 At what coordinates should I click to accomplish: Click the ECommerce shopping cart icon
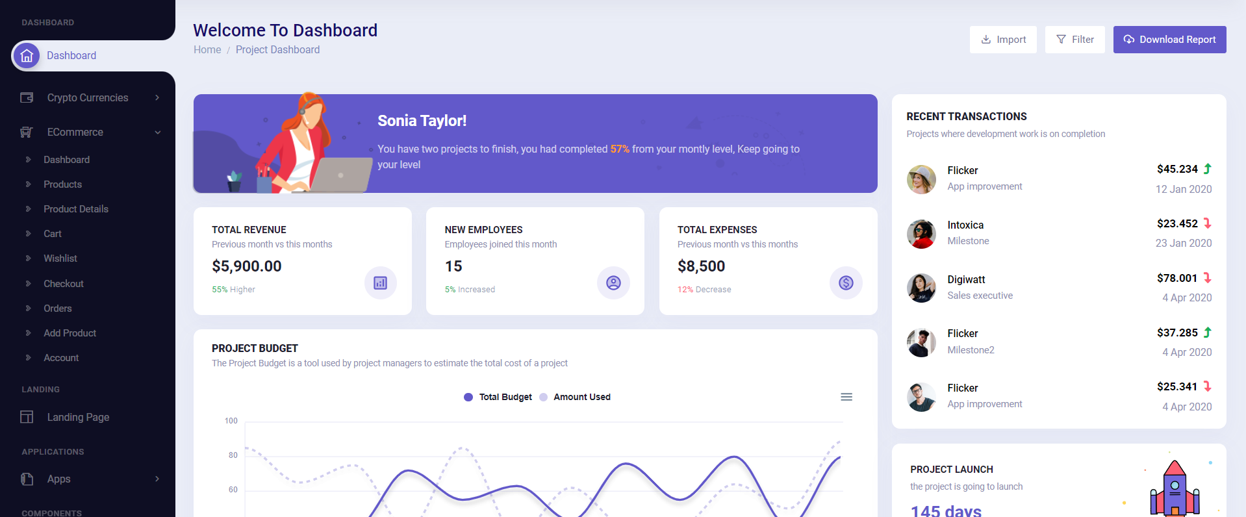coord(27,132)
